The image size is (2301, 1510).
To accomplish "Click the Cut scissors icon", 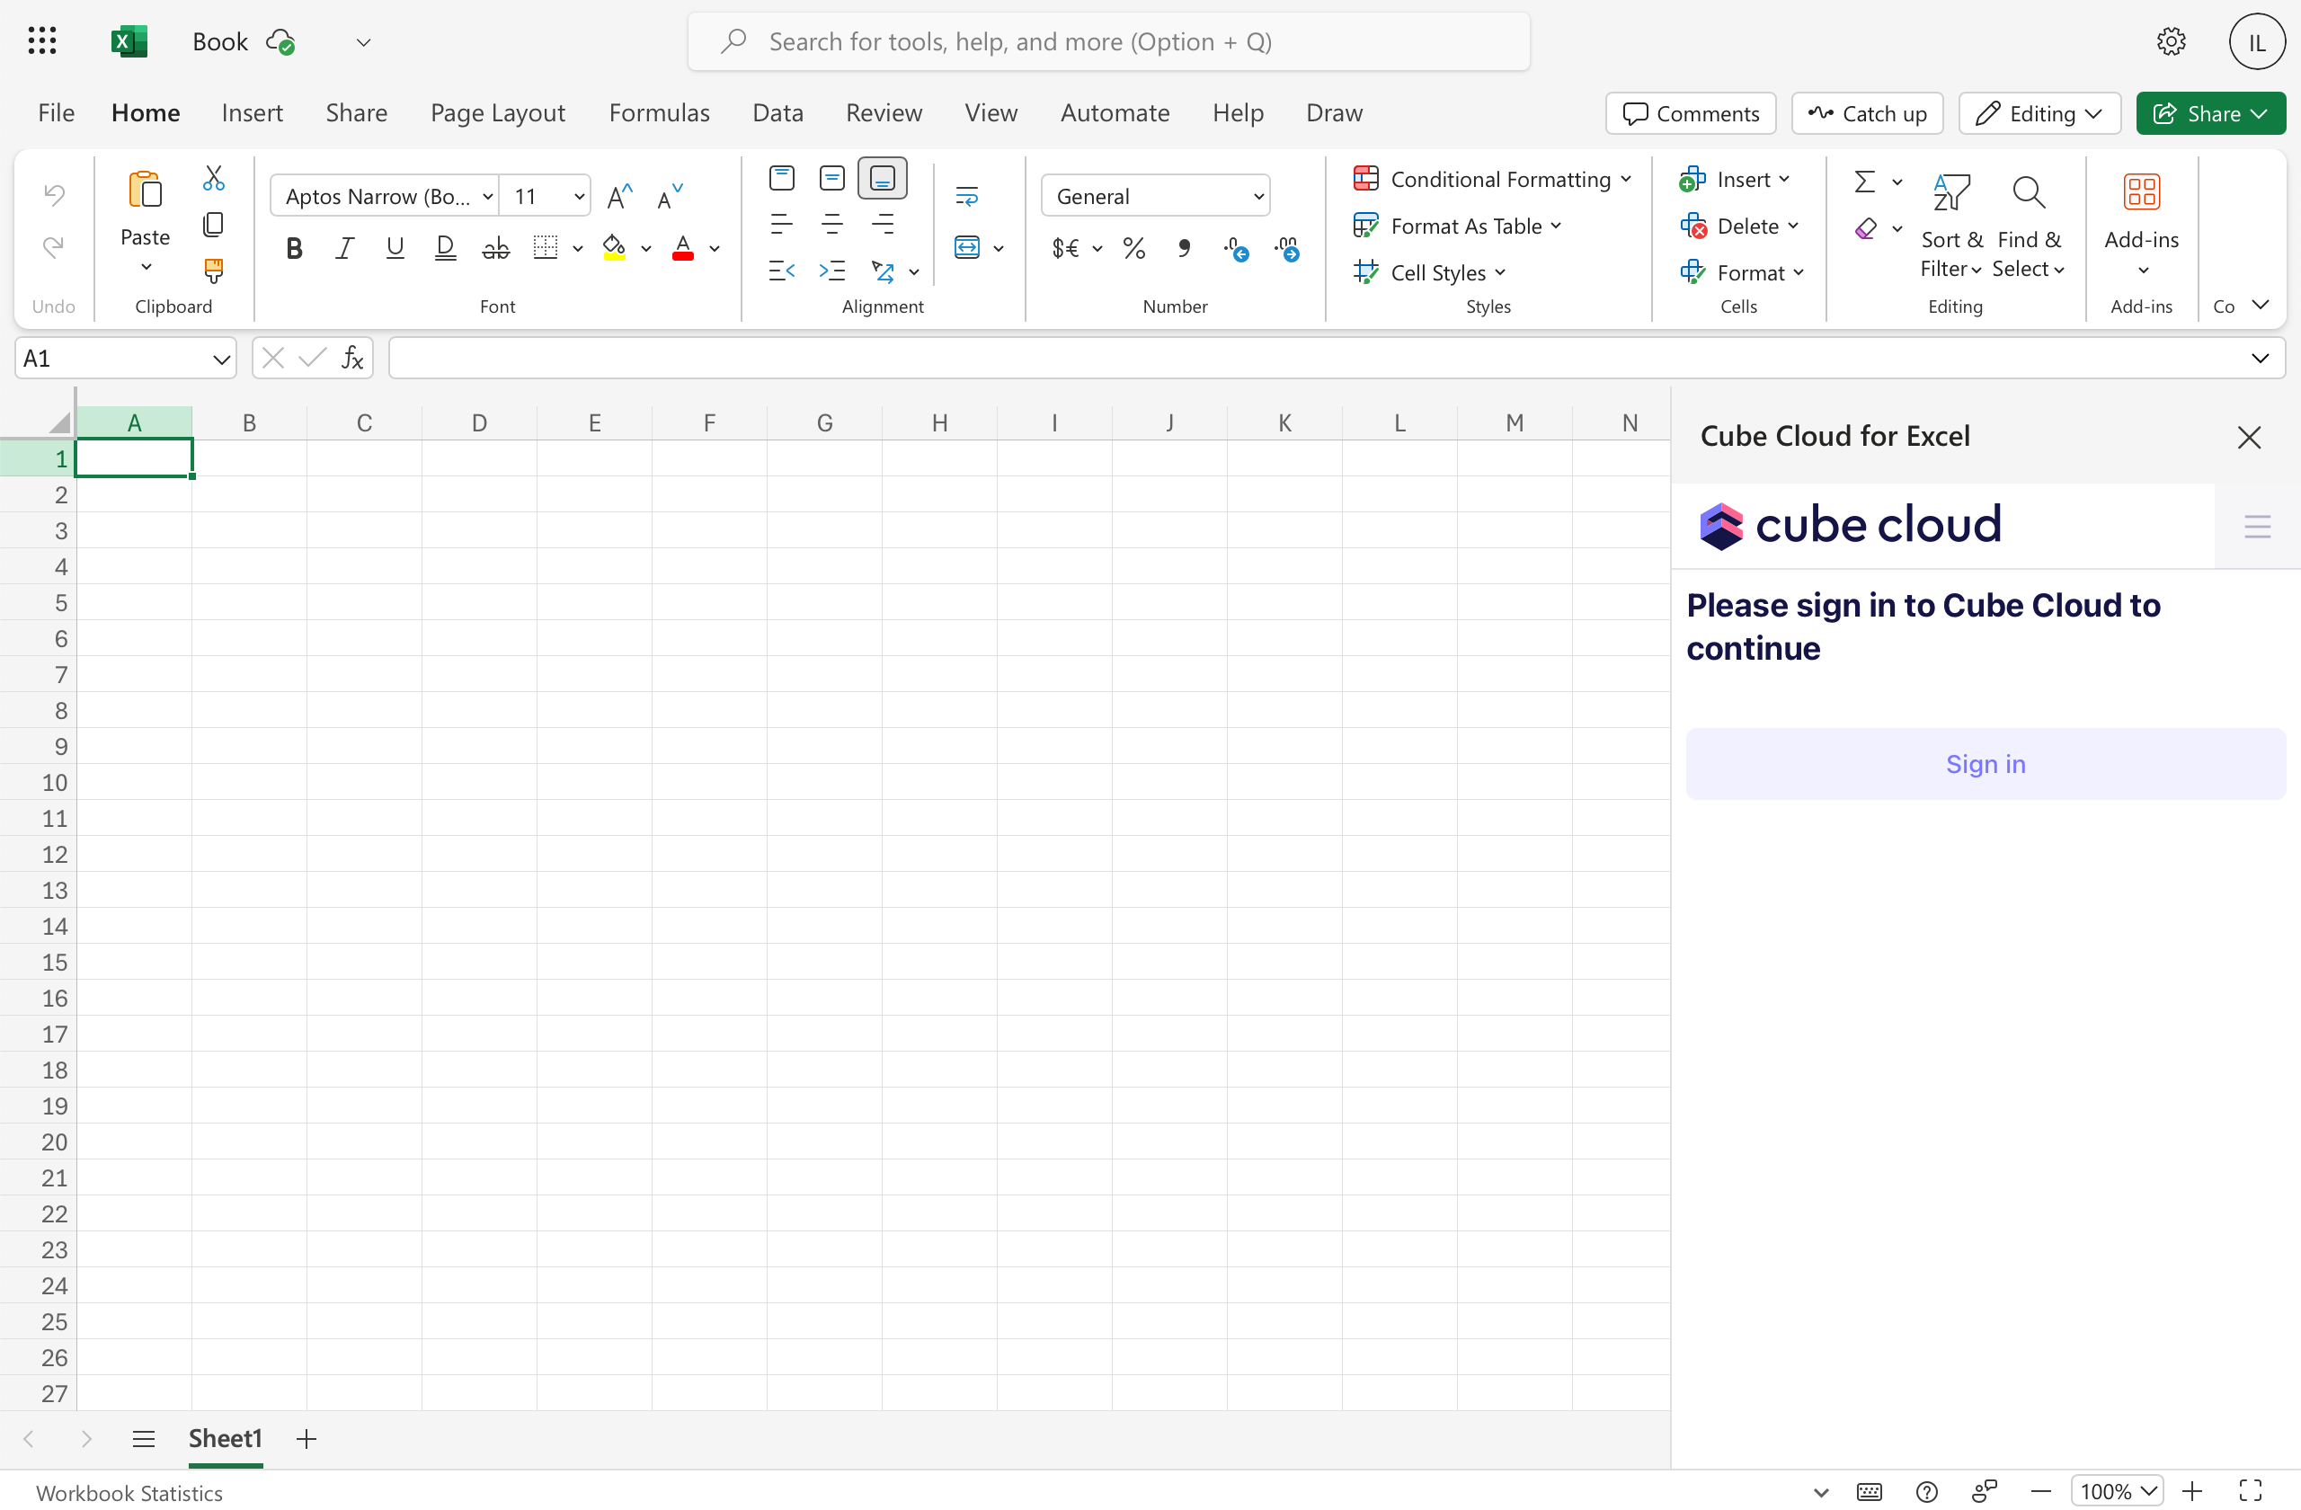I will coord(214,178).
